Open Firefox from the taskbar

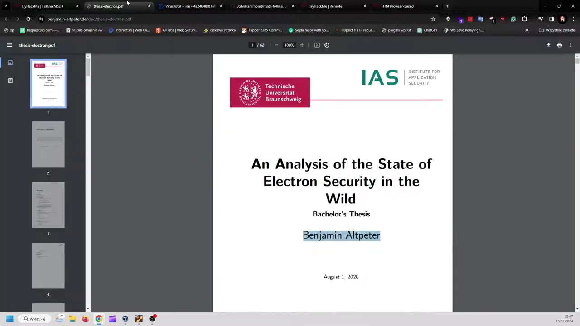[x=85, y=319]
